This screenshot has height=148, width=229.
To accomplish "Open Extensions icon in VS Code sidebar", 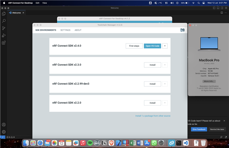I will pos(4,43).
